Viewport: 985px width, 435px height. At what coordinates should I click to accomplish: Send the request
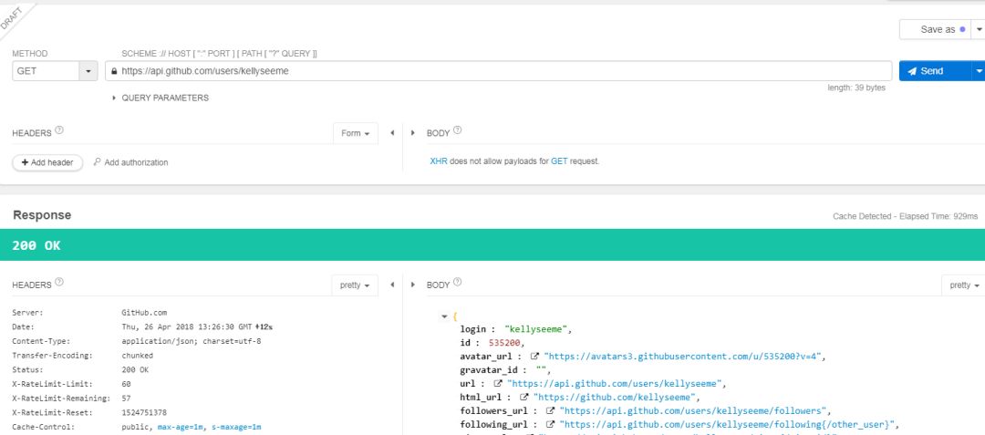936,71
